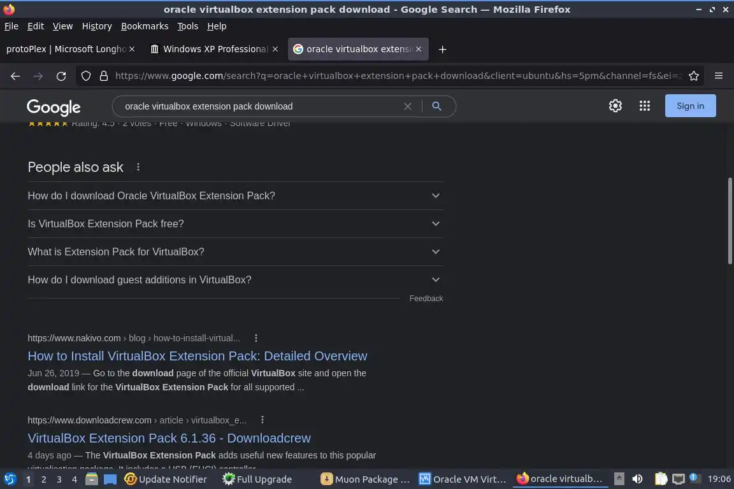Open the display/network tray icon
The height and width of the screenshot is (489, 734).
[x=679, y=479]
